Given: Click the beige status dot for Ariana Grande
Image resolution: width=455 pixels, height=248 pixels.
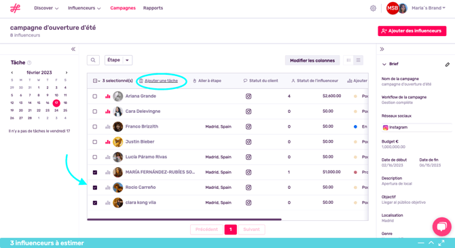Looking at the screenshot, I should coord(355,96).
